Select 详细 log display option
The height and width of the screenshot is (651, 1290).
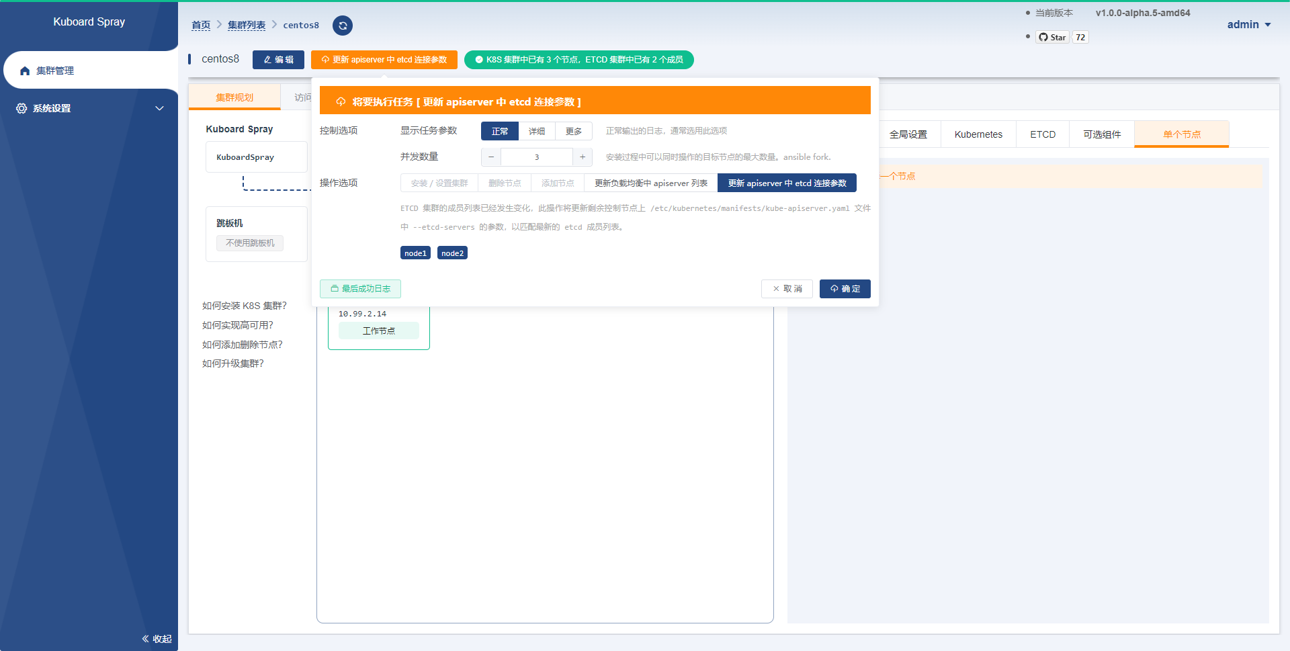(537, 131)
